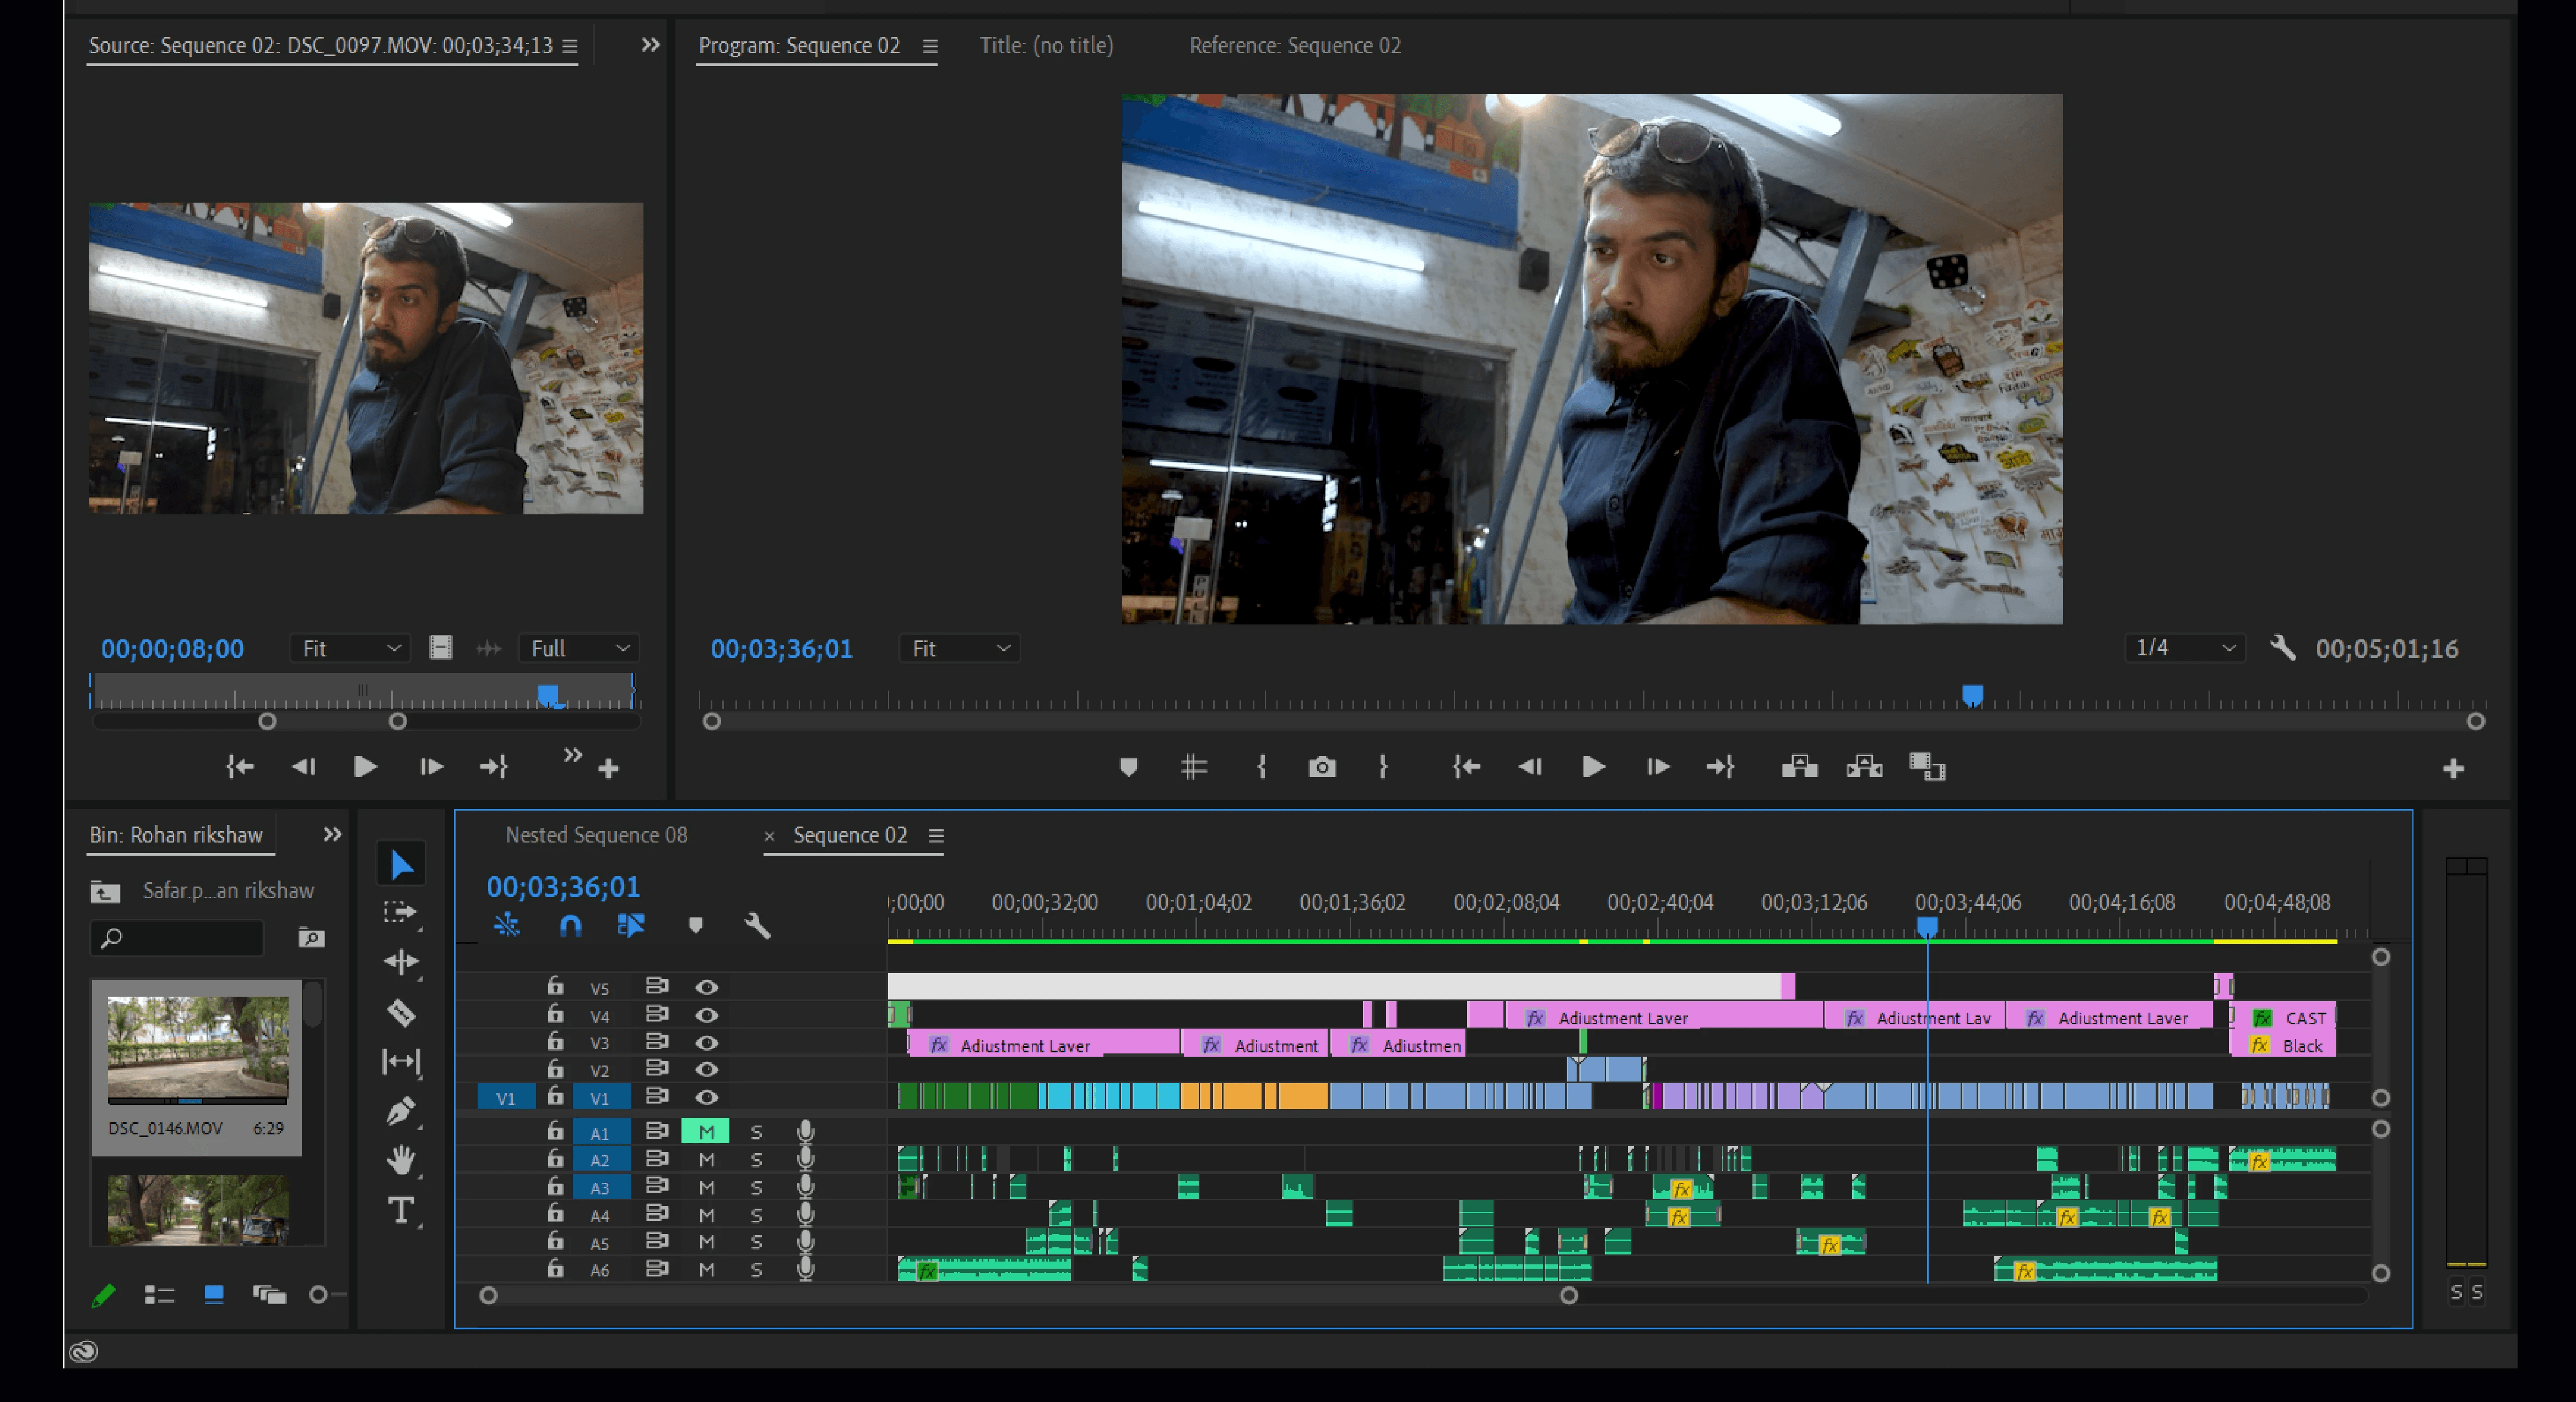Open Source monitor Full resolution dropdown
Viewport: 2576px width, 1402px height.
pos(579,649)
